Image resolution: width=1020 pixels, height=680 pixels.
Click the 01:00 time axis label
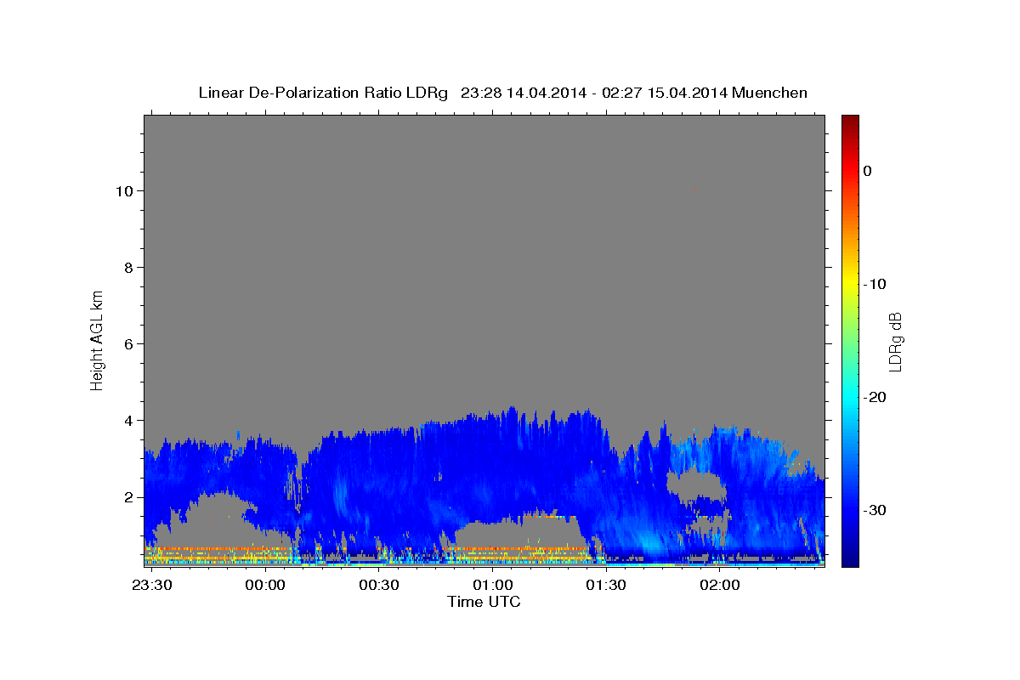pos(493,586)
